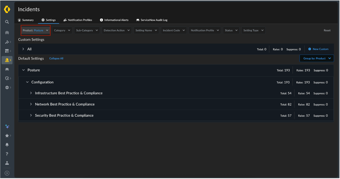Switch to the Summary tab

(26, 20)
